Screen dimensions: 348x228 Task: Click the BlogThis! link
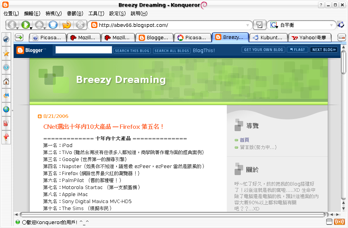(204, 51)
